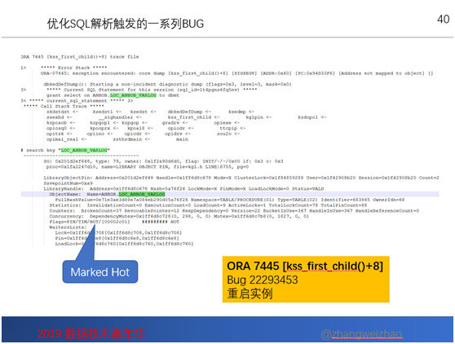The width and height of the screenshot is (455, 344).
Task: Click the slide title '优化SQL解析触发的一系列BUG'
Action: [x=126, y=24]
